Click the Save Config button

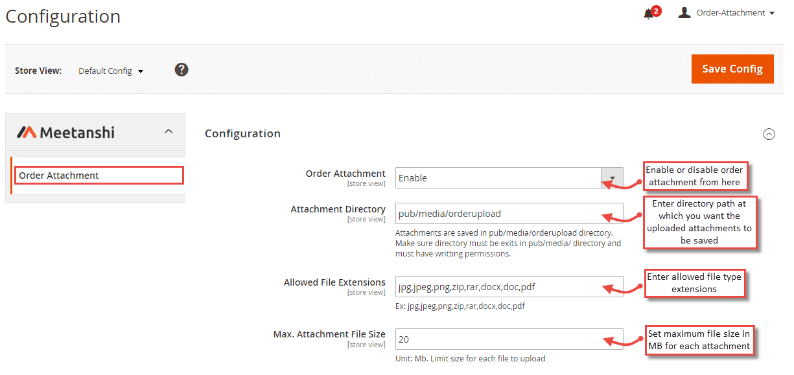(732, 69)
